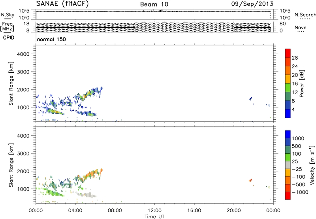Click the "25" label on the velocity colorbar

pos(295,162)
